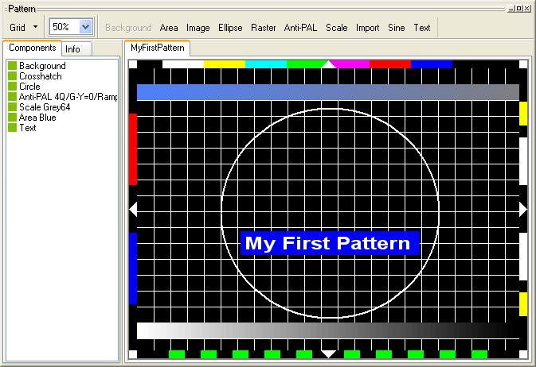This screenshot has height=367, width=536.
Task: Click the Image toolbar button
Action: [198, 28]
